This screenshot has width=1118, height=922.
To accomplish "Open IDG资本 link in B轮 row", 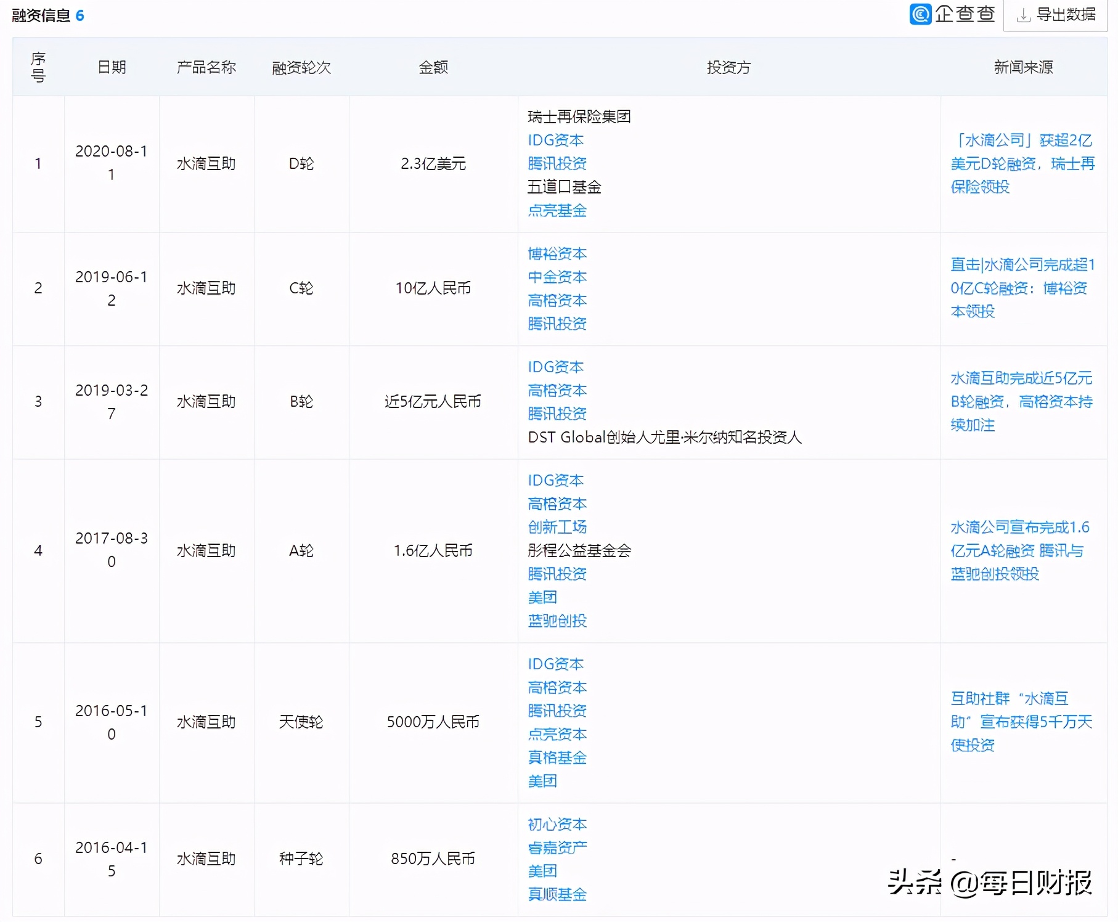I will [555, 367].
